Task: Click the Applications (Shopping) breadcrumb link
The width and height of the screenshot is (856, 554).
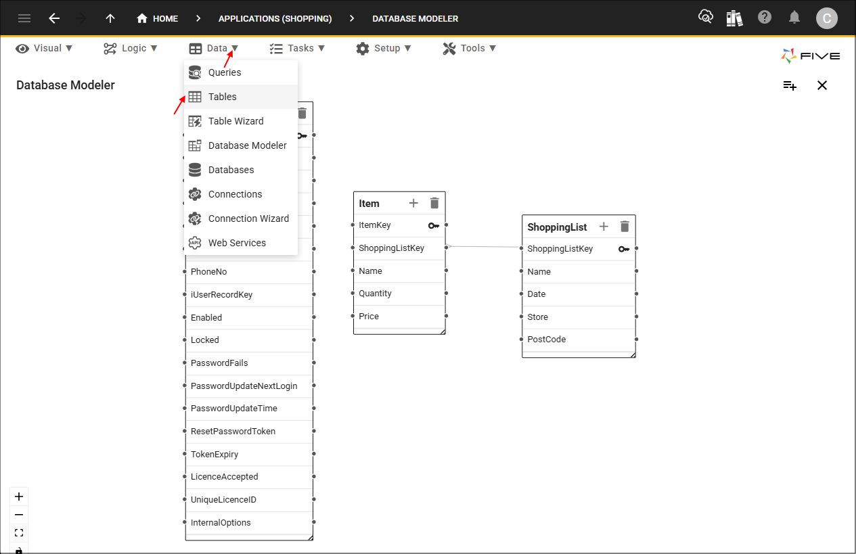Action: 275,18
